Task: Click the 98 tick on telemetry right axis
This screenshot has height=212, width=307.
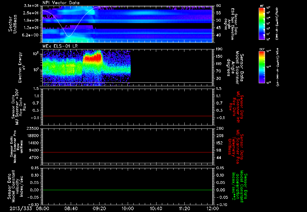Action: (219, 150)
